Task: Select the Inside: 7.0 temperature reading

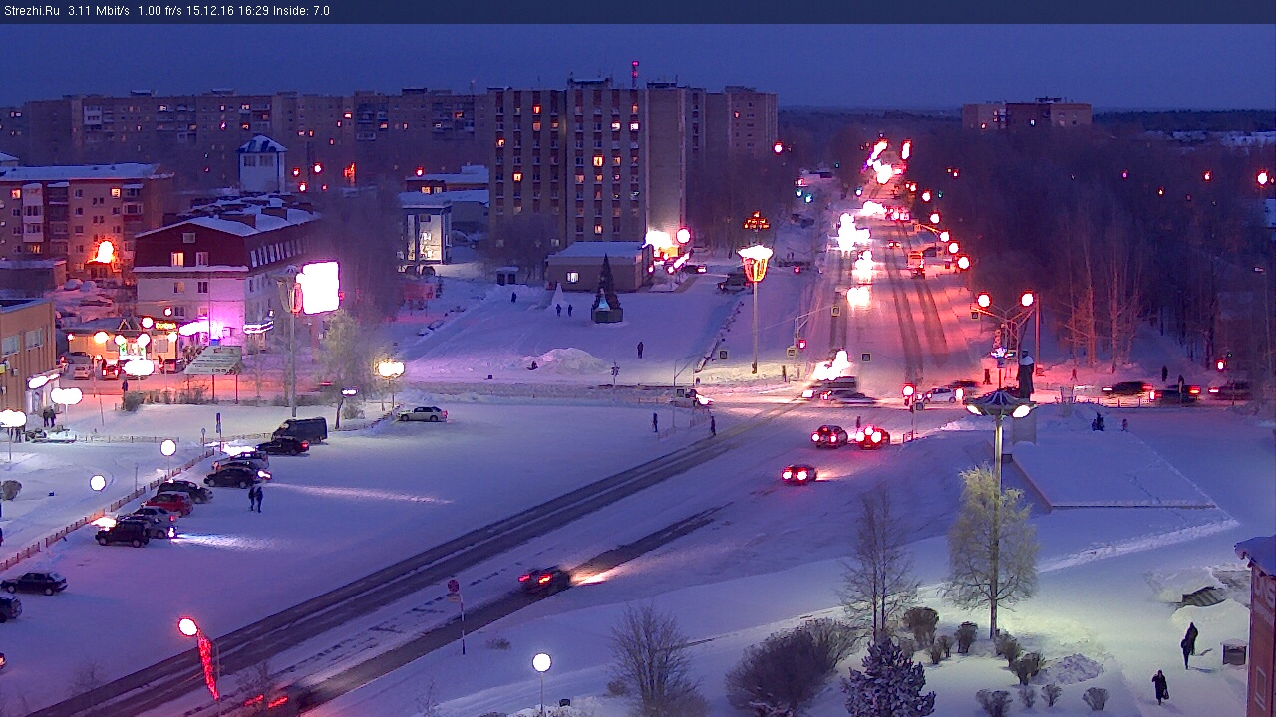Action: click(302, 11)
